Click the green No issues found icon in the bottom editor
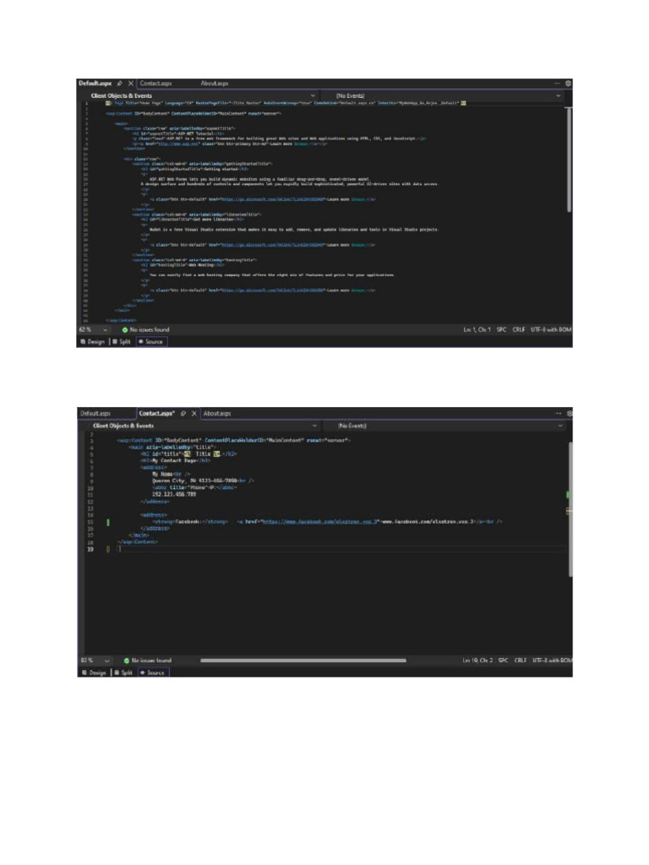 click(127, 661)
